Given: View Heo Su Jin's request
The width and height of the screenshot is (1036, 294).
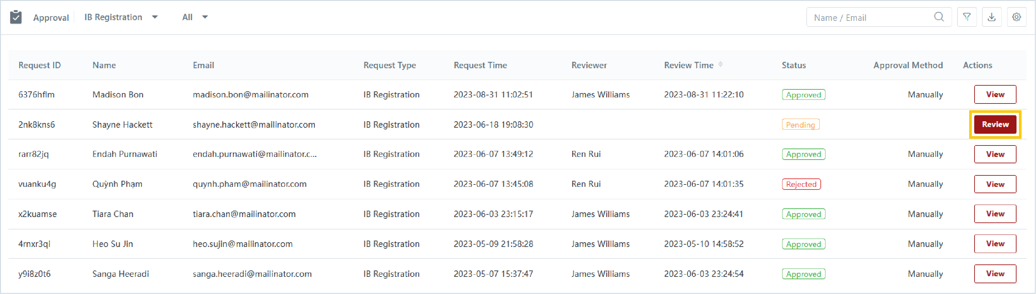Looking at the screenshot, I should pos(995,244).
